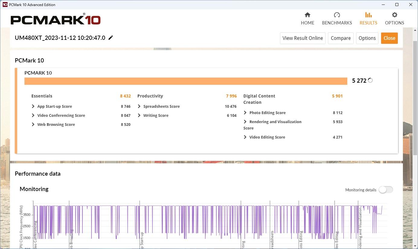Open the Benchmarks gauge icon

click(x=337, y=15)
